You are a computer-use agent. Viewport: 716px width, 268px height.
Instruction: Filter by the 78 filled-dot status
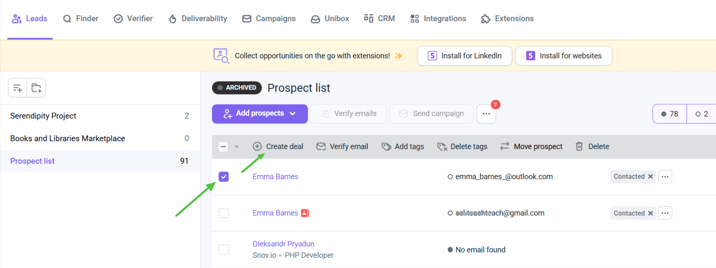click(x=670, y=114)
